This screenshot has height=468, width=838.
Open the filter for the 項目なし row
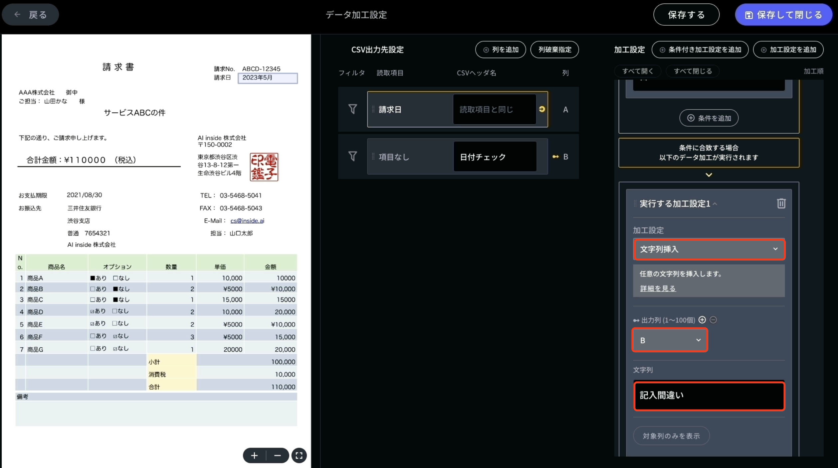352,156
